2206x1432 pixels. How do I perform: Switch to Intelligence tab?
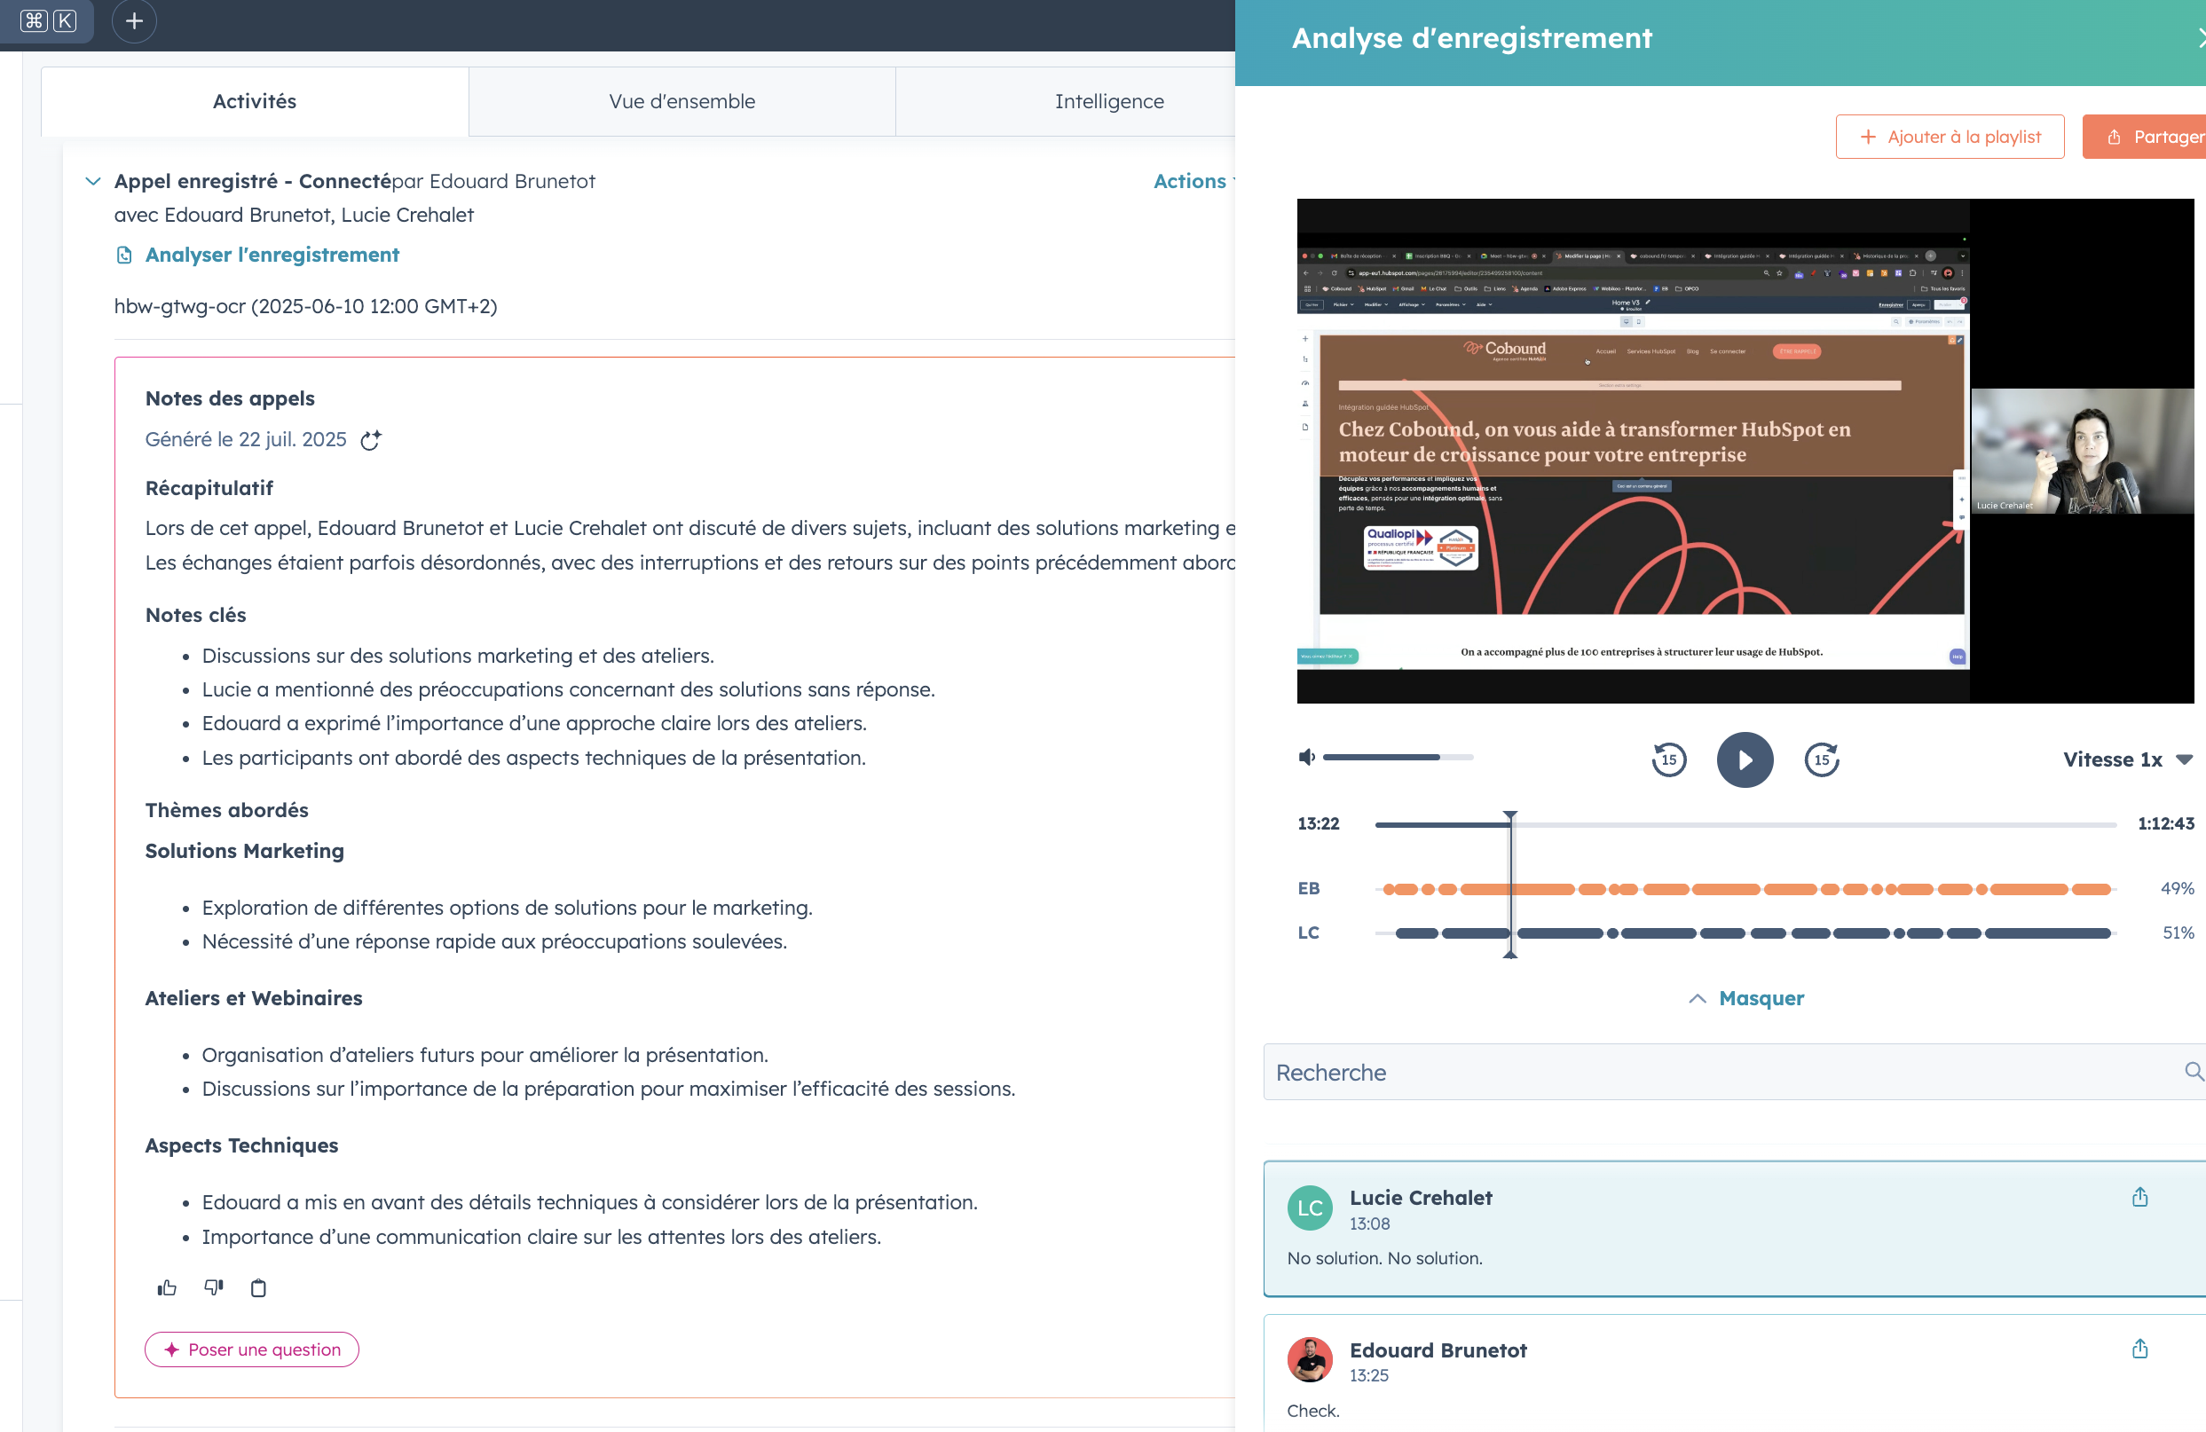pos(1108,101)
